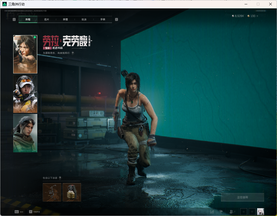Click the 三角洲行动 window title icon
277x216 pixels.
click(5, 4)
